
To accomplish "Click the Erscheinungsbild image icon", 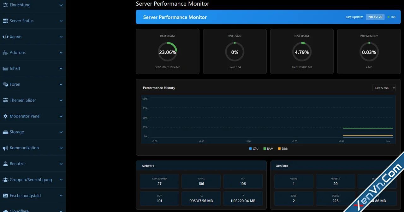I will (5, 196).
